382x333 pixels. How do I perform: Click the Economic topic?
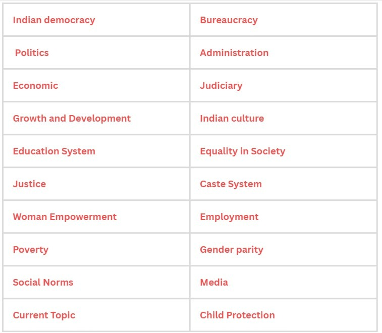[35, 86]
